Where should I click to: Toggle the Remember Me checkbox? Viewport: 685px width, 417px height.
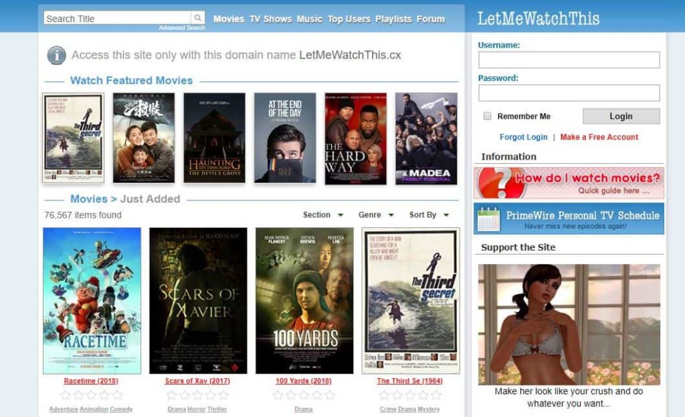click(x=487, y=116)
